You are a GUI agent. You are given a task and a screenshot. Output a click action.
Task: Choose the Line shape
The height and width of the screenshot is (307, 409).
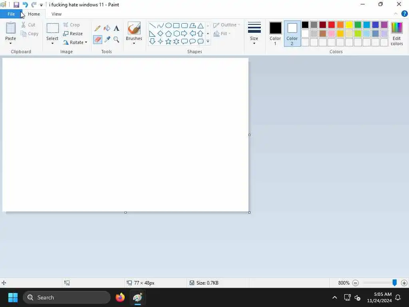pos(152,26)
